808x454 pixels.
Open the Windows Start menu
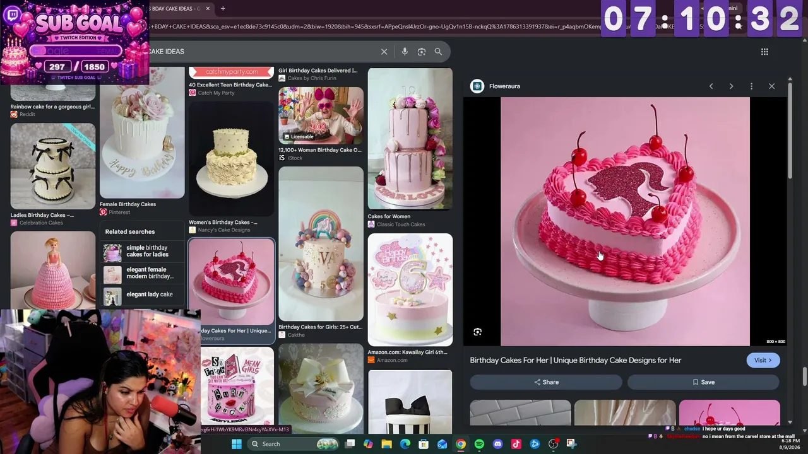pos(237,444)
